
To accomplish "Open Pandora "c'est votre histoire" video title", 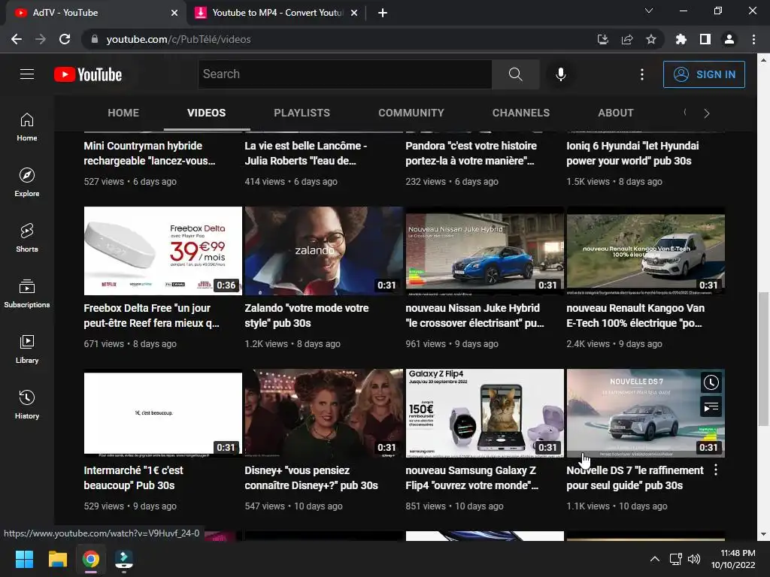I will [x=471, y=153].
